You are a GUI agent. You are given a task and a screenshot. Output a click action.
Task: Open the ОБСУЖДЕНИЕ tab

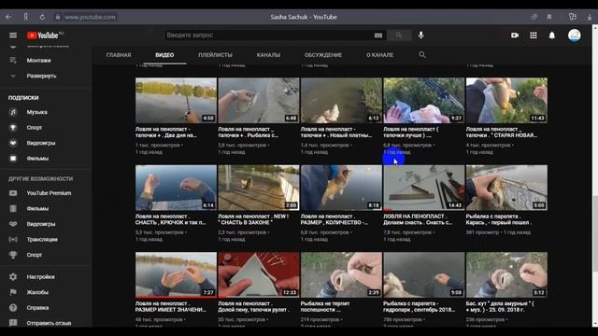pos(323,55)
